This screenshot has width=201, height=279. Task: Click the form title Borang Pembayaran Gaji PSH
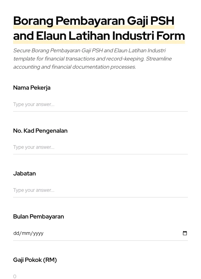[x=94, y=21]
